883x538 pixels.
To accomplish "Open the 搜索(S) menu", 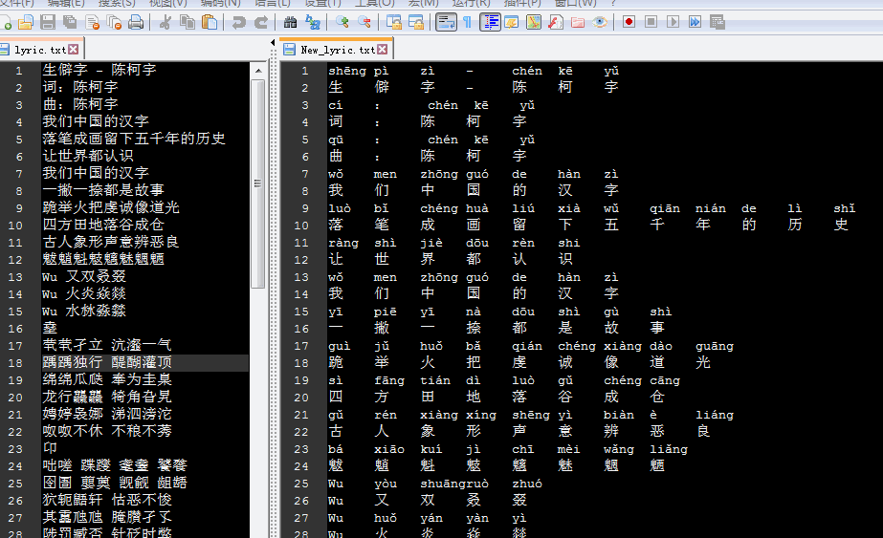I will tap(117, 3).
